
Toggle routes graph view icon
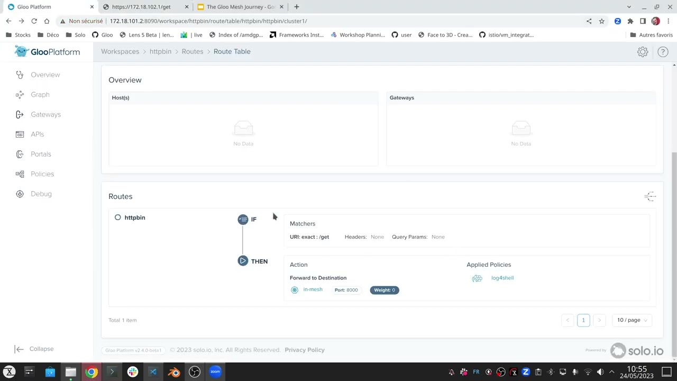[x=650, y=196]
